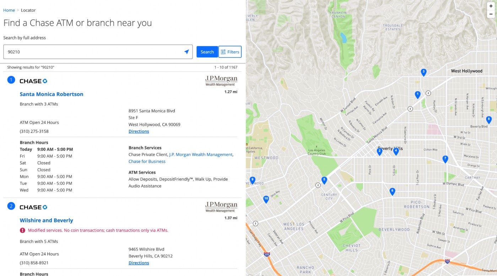
Task: Zoom out the map with minus button
Action: [491, 14]
